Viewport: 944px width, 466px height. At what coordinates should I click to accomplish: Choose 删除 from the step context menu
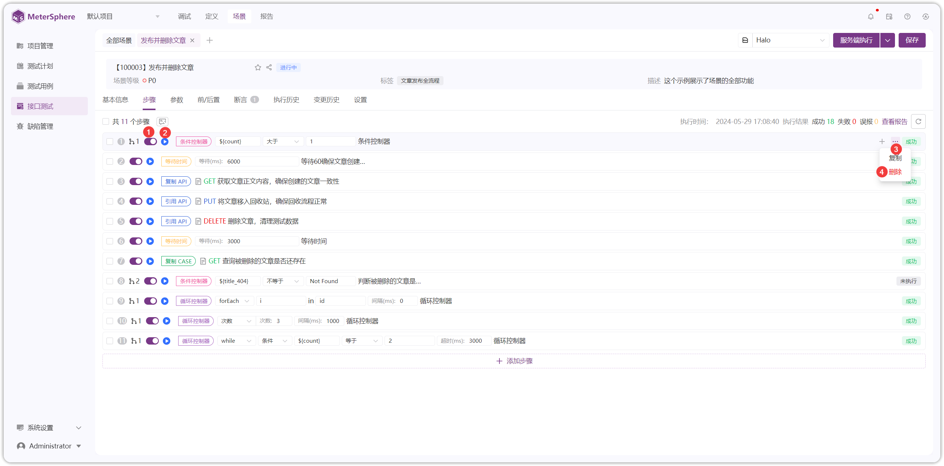[895, 172]
